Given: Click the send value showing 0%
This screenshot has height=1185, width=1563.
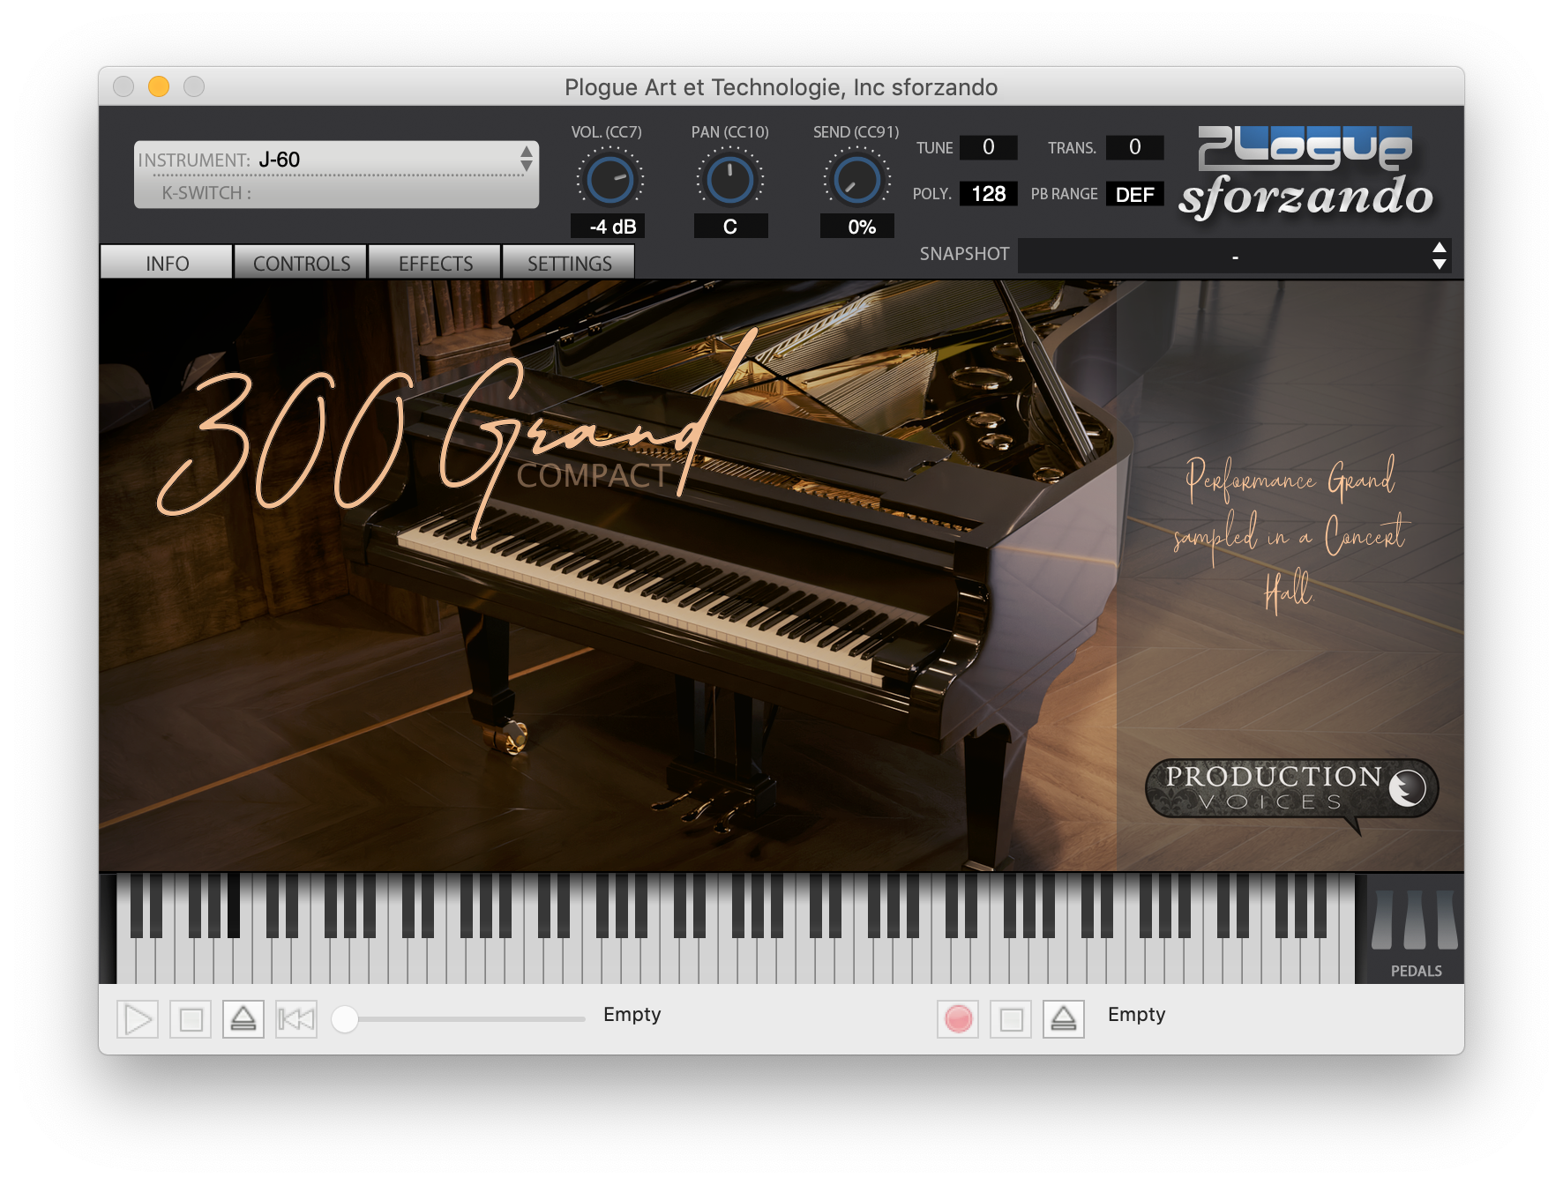Looking at the screenshot, I should [857, 227].
